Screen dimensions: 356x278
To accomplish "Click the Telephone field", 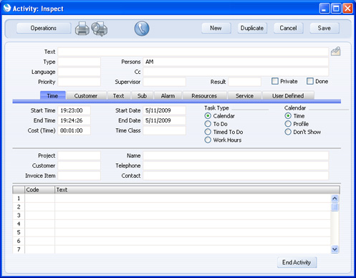I will click(x=236, y=166).
